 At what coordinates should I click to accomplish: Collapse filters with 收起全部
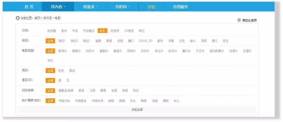(x=137, y=109)
